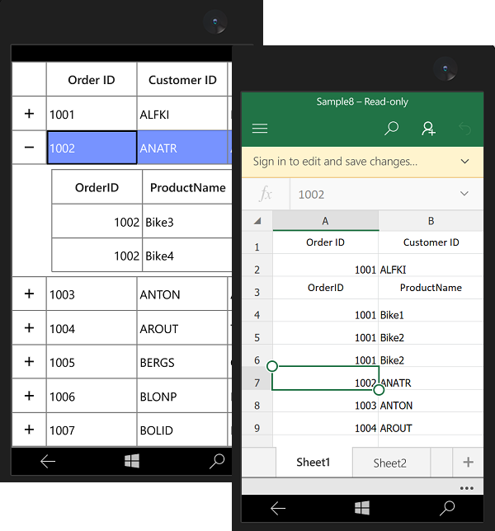This screenshot has width=495, height=531.
Task: Click the select-all triangle corner
Action: [257, 221]
